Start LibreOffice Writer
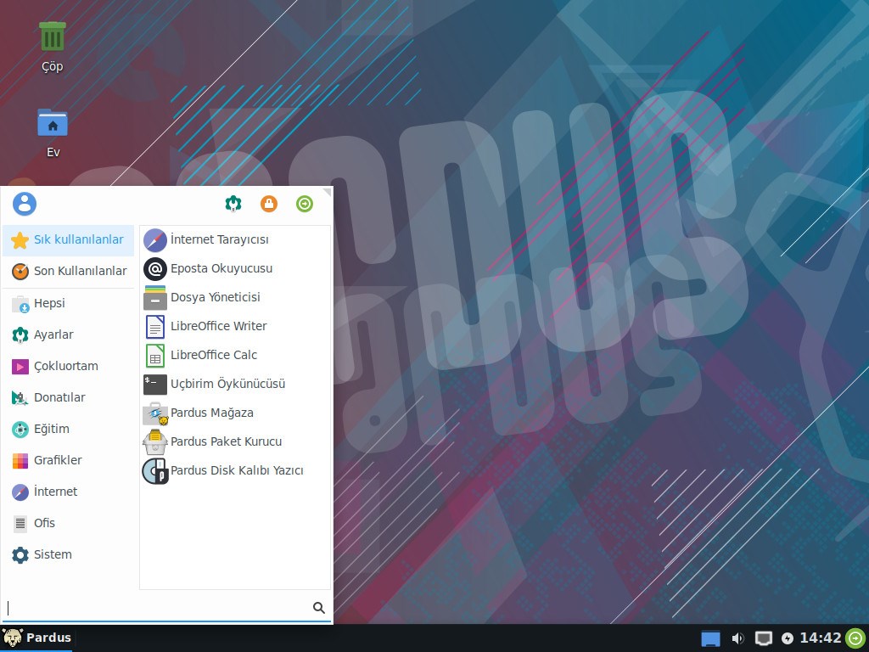869x652 pixels. [235, 326]
